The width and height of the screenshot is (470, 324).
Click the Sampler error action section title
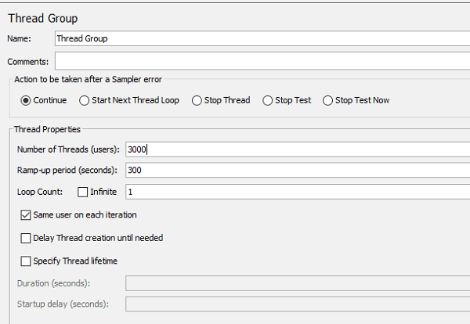pos(88,79)
